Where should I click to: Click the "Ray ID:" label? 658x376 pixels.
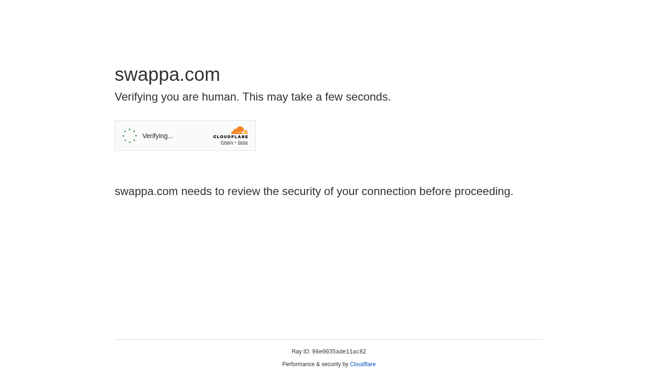(x=301, y=352)
